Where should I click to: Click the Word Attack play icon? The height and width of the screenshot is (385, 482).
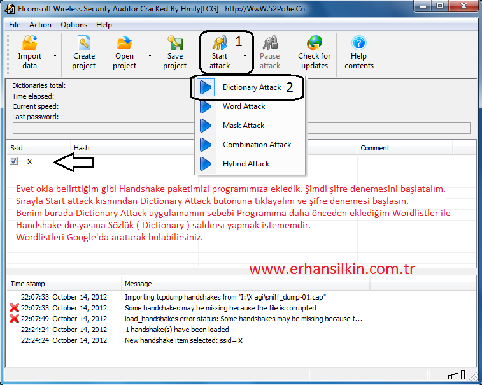[206, 107]
